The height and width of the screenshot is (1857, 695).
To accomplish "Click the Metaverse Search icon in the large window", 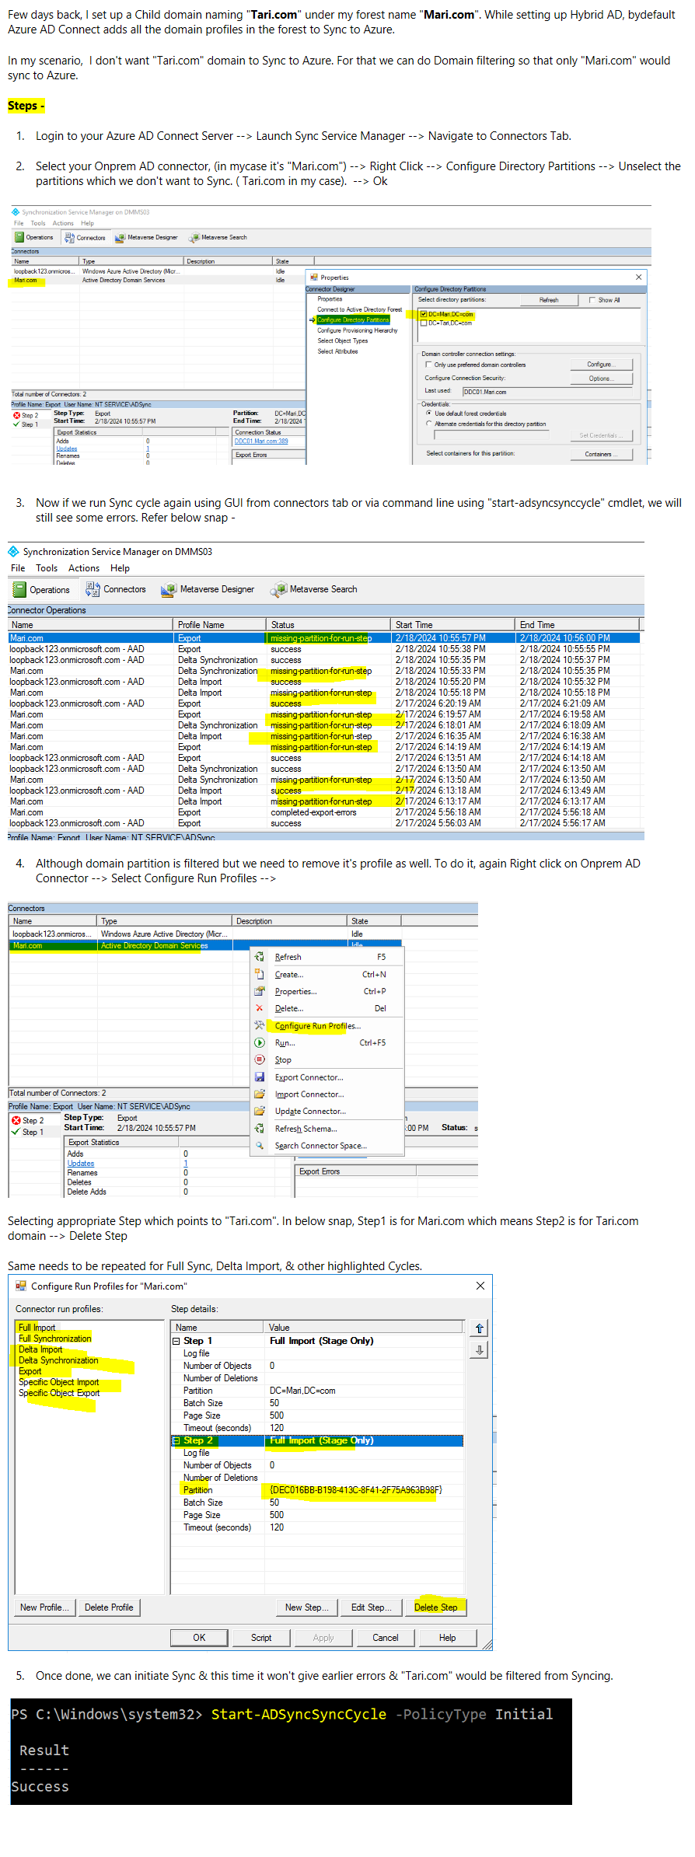I will pos(278,589).
